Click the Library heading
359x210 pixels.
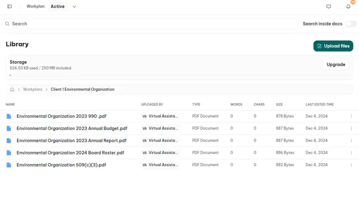17,44
